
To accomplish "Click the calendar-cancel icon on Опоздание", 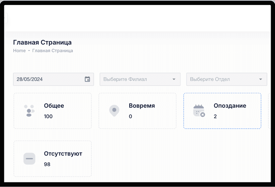I will 199,111.
